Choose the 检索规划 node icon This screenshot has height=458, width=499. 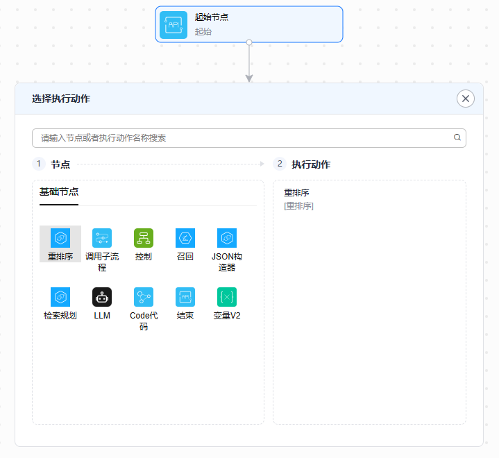pyautogui.click(x=60, y=297)
